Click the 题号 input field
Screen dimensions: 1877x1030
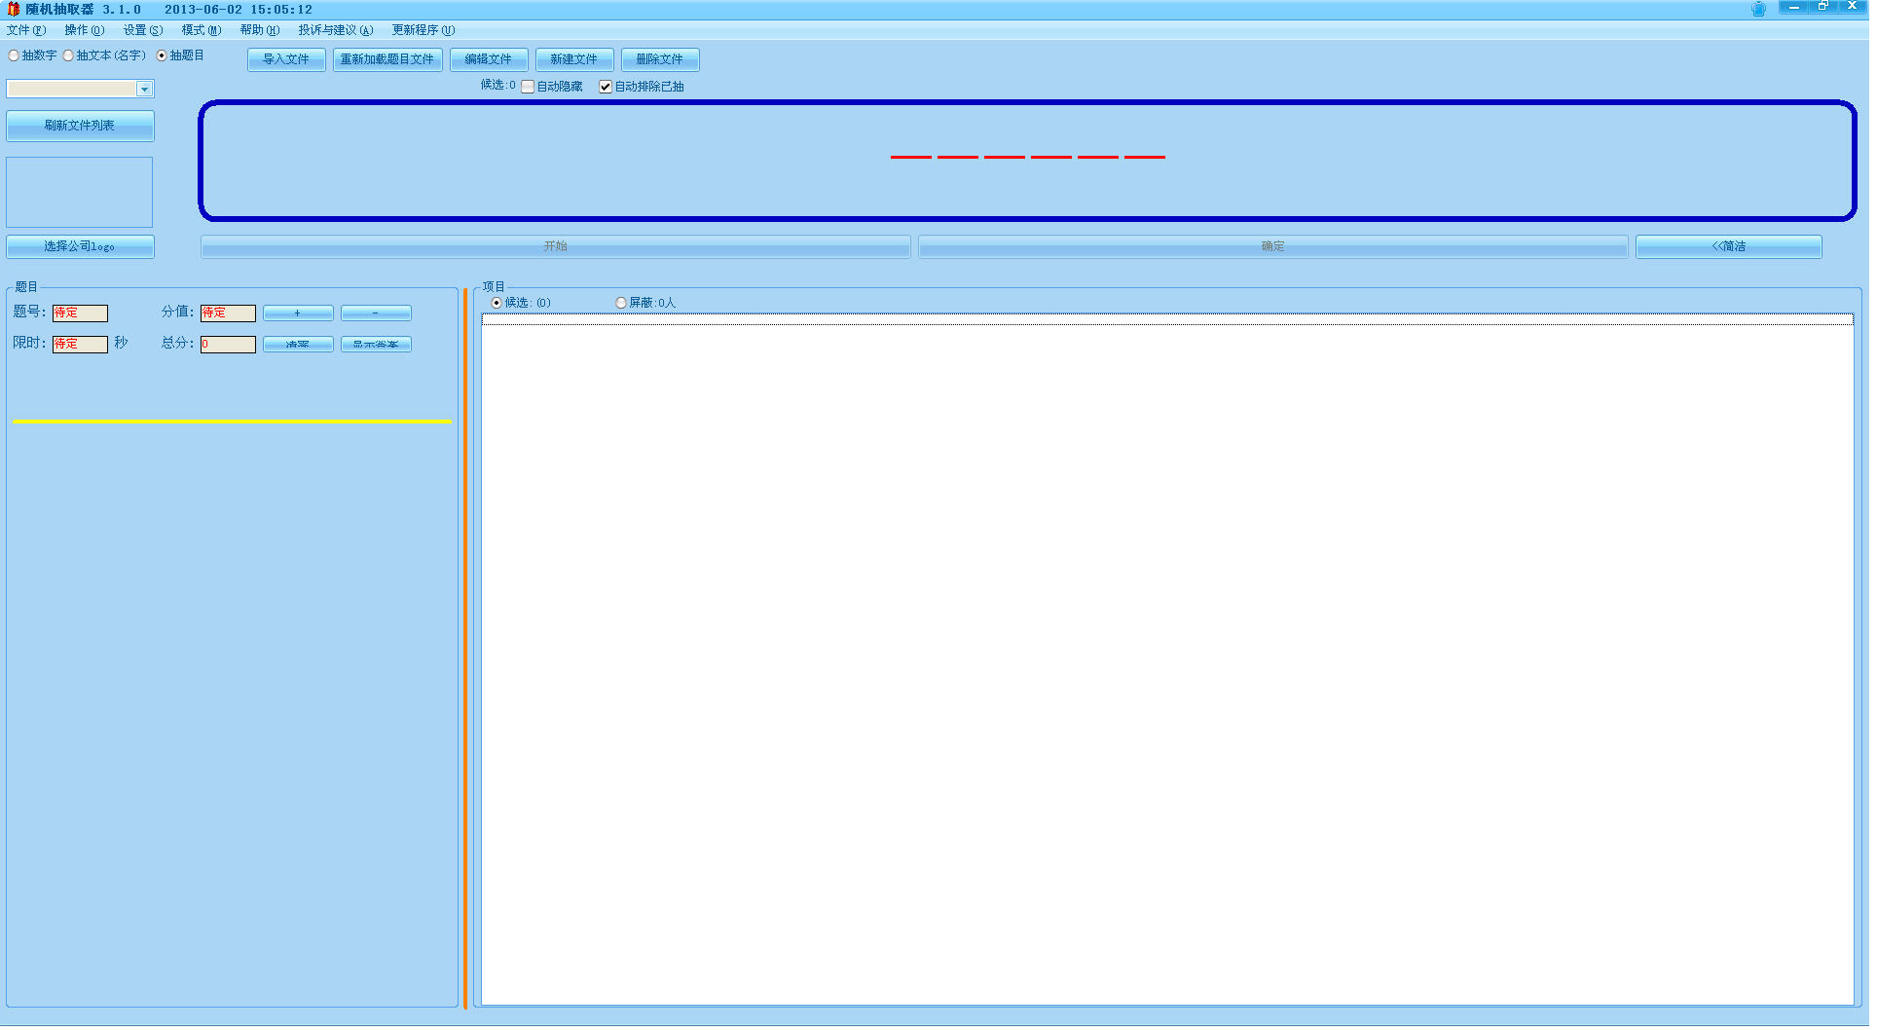coord(81,313)
